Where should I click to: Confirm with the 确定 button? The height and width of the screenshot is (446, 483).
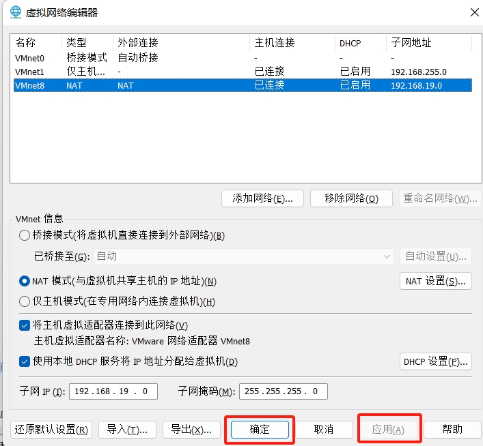click(x=260, y=430)
